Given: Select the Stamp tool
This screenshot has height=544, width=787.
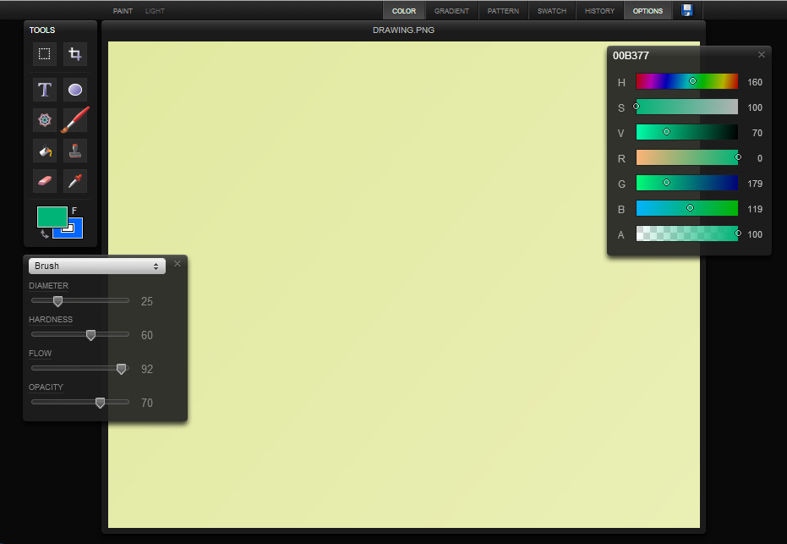Looking at the screenshot, I should click(75, 151).
